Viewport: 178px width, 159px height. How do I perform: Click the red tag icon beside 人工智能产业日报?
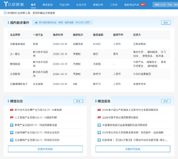coord(12,117)
